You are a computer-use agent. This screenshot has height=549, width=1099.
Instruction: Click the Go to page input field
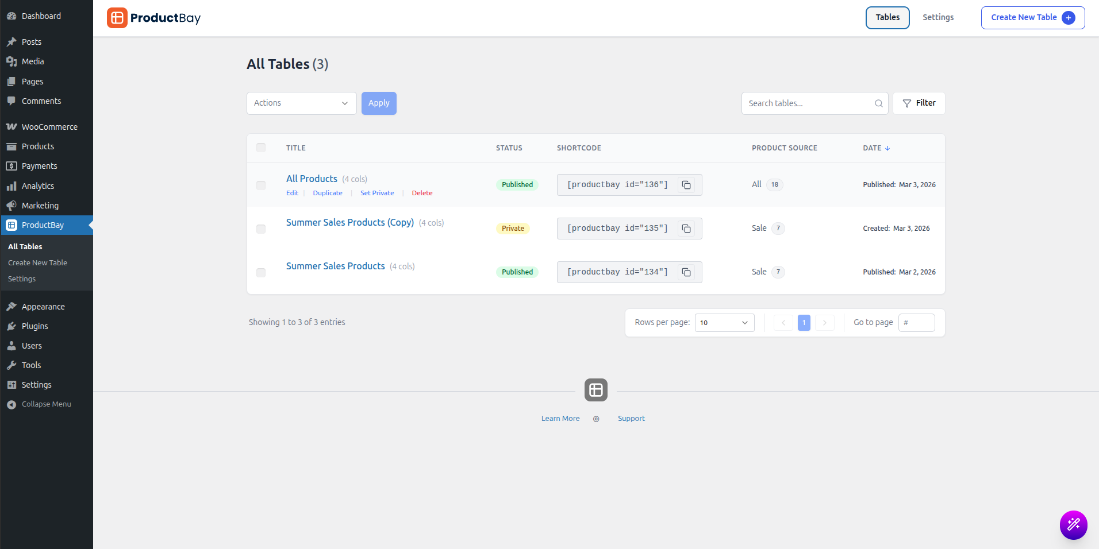[x=916, y=322]
